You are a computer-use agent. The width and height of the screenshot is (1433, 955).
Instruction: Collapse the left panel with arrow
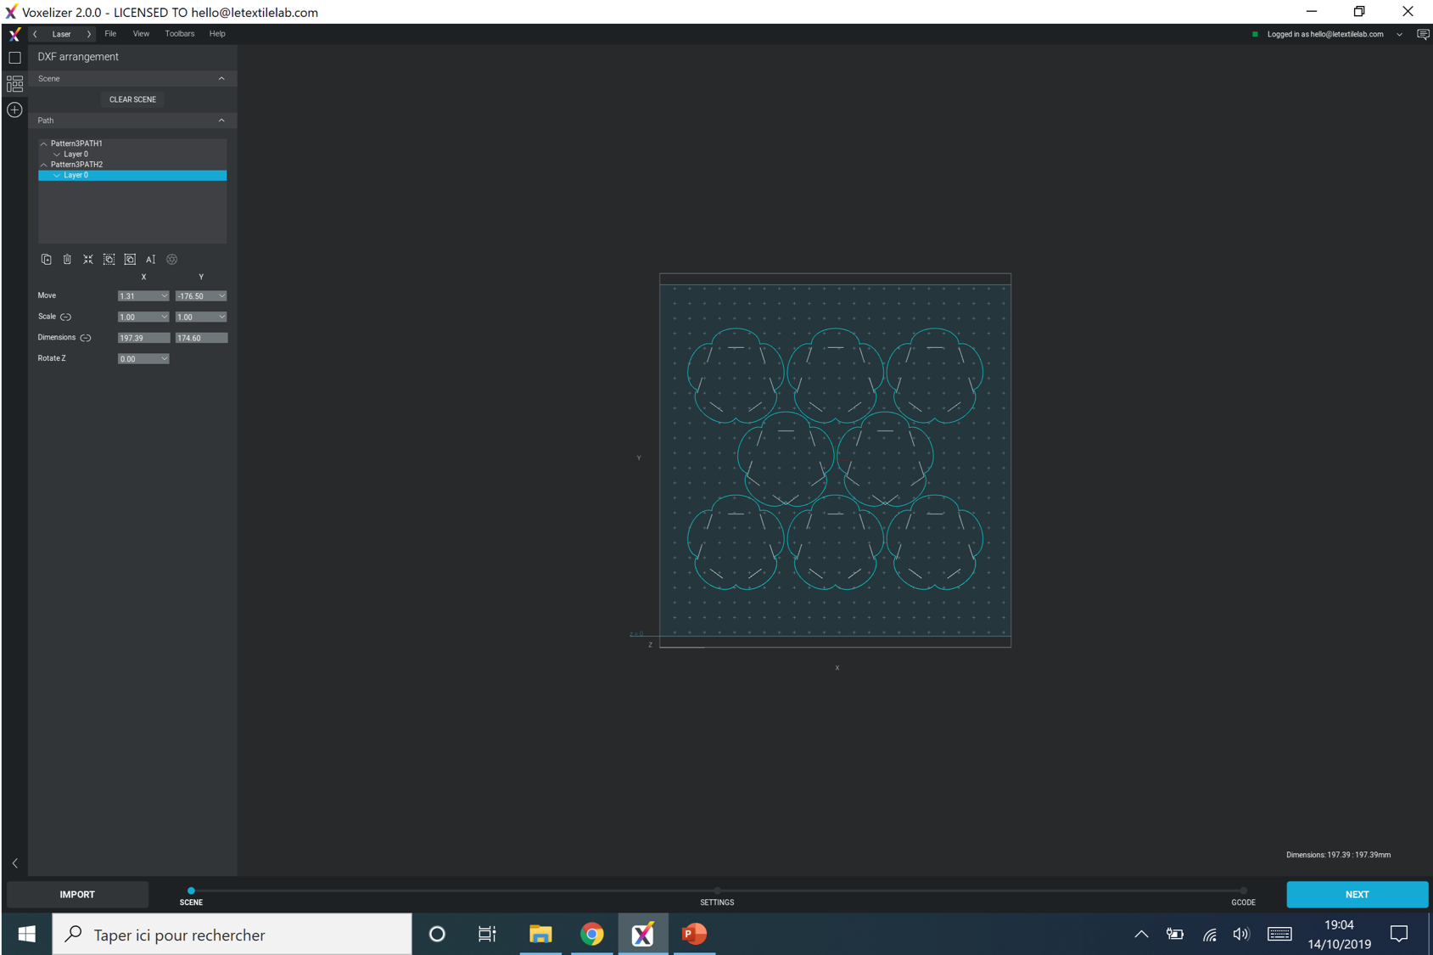click(x=14, y=863)
